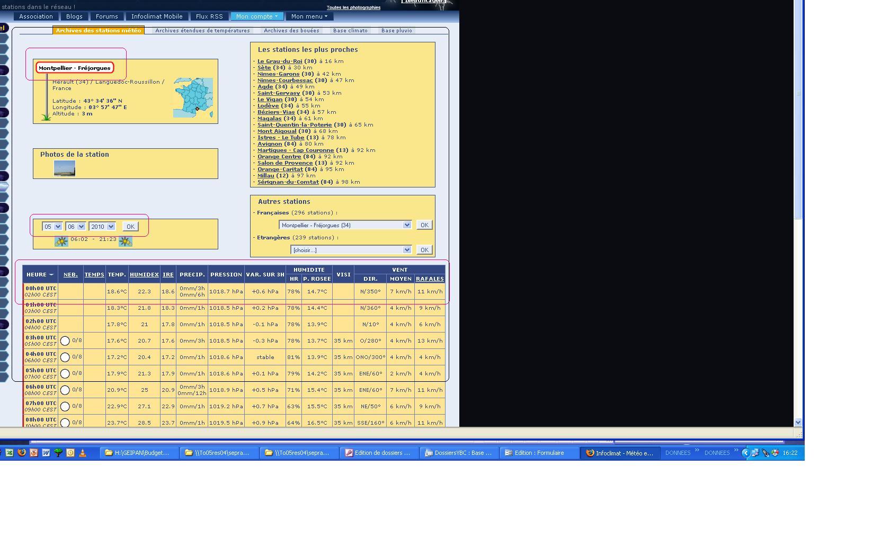Click the tree icon in quick launch
Viewport: 890px width, 556px height.
click(x=58, y=453)
